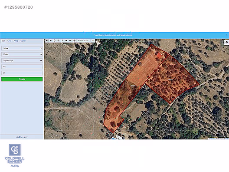Screen dimensions: 229x172
Task: Click the zoom in plus tool
Action: click(x=47, y=40)
